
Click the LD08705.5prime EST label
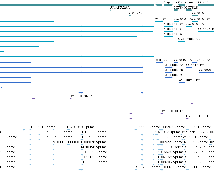pyautogui.click(x=171, y=162)
